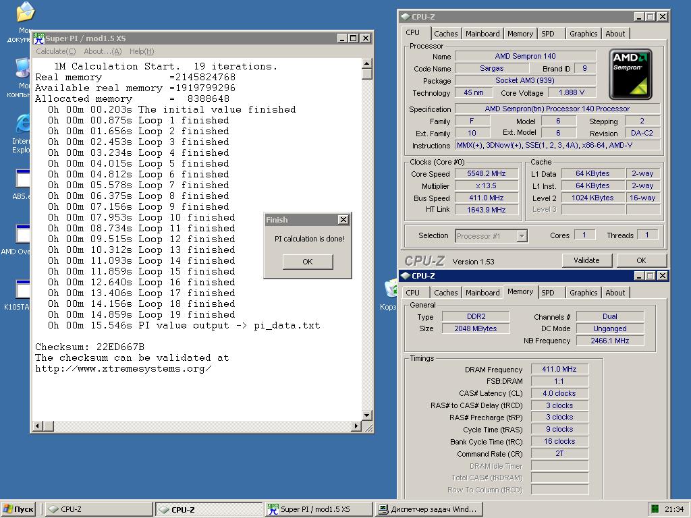691x518 pixels.
Task: Open the Start (Пуск) menu
Action: point(18,509)
